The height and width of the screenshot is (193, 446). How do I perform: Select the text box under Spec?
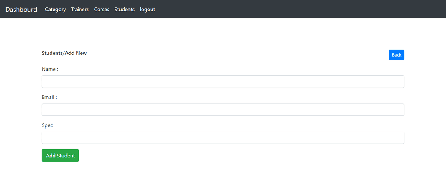pyautogui.click(x=223, y=138)
